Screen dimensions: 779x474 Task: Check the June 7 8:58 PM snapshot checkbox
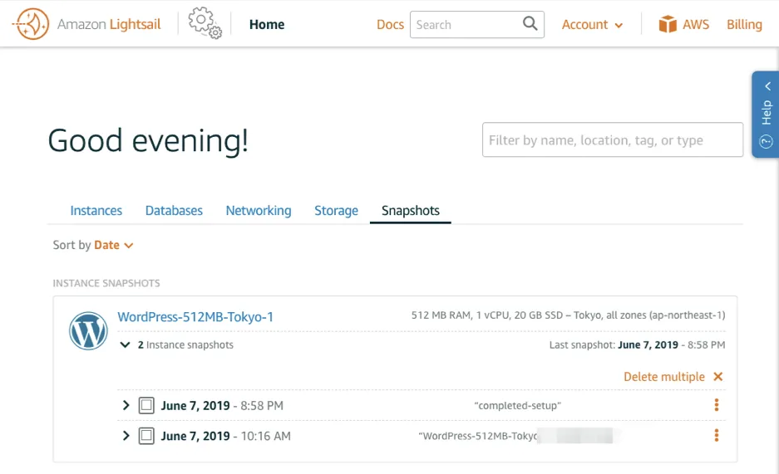[x=146, y=406]
